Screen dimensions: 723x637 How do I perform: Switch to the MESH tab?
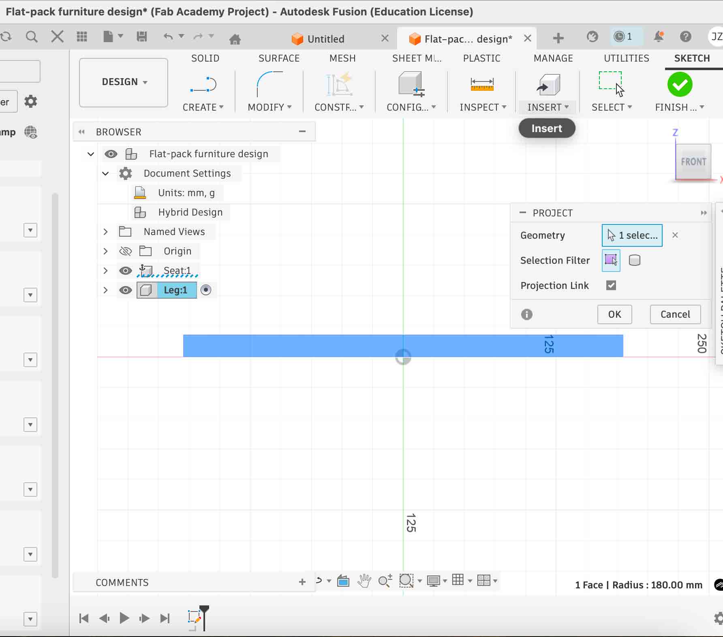tap(342, 58)
